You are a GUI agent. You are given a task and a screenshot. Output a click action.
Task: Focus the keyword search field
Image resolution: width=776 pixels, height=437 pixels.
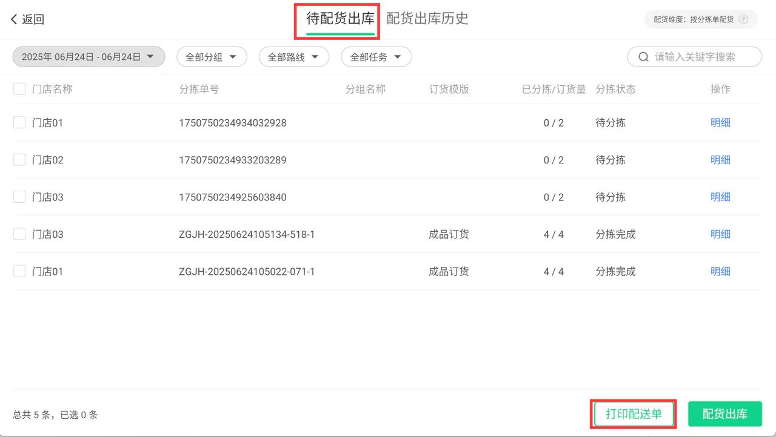click(x=695, y=57)
